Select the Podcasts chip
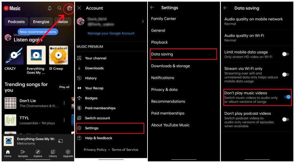 [x=16, y=22]
